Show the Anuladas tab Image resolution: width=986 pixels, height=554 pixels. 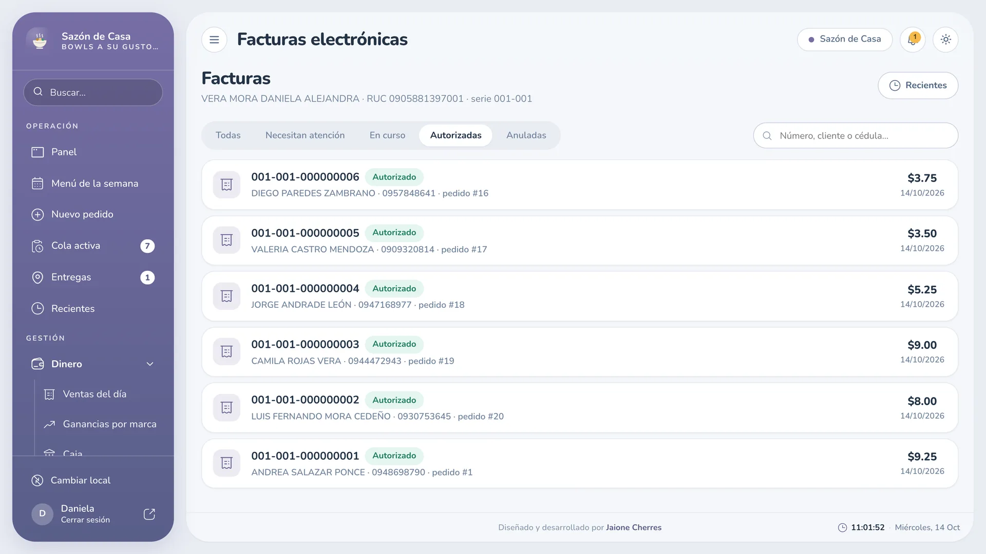click(x=526, y=135)
